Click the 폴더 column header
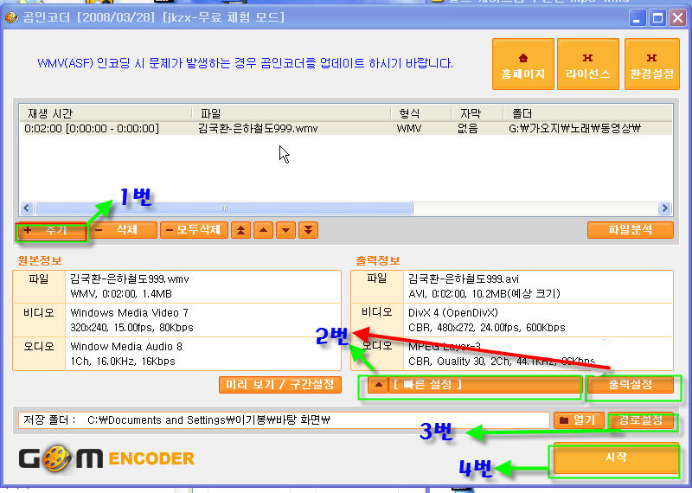This screenshot has width=692, height=493. click(588, 113)
